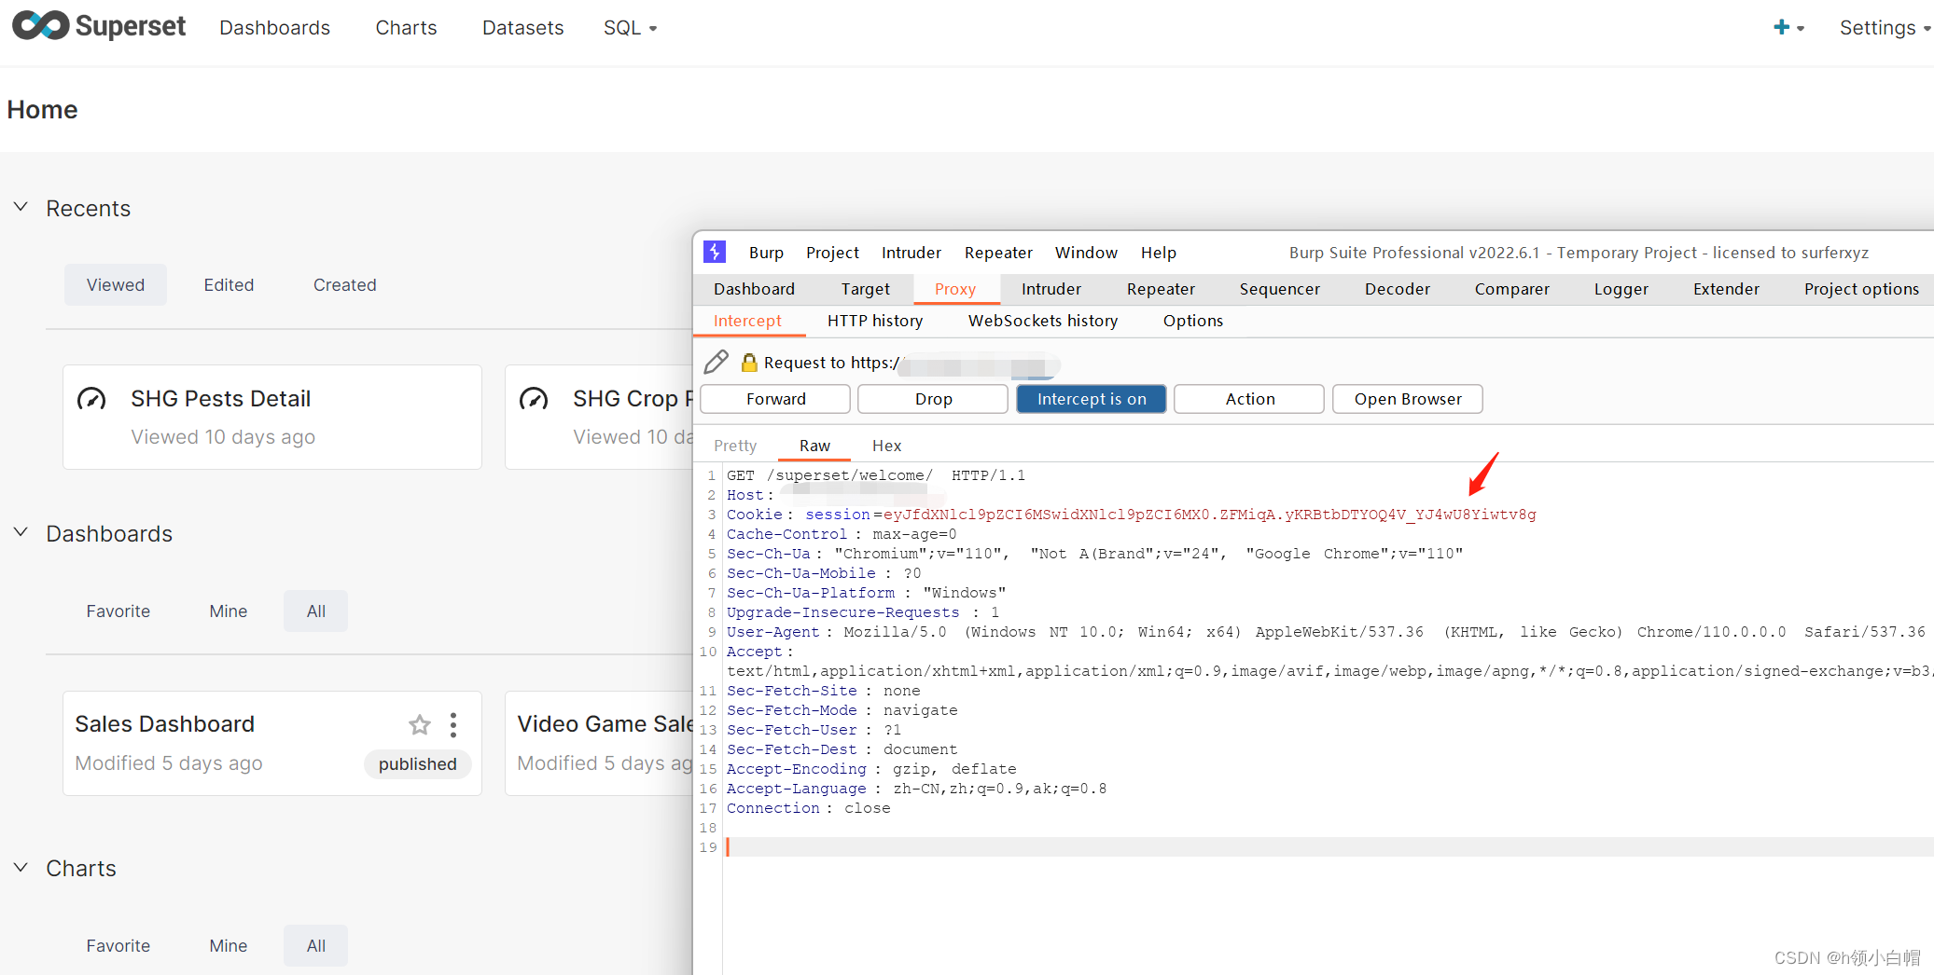This screenshot has width=1934, height=975.
Task: Select Favorite tab under Charts section
Action: tap(118, 945)
